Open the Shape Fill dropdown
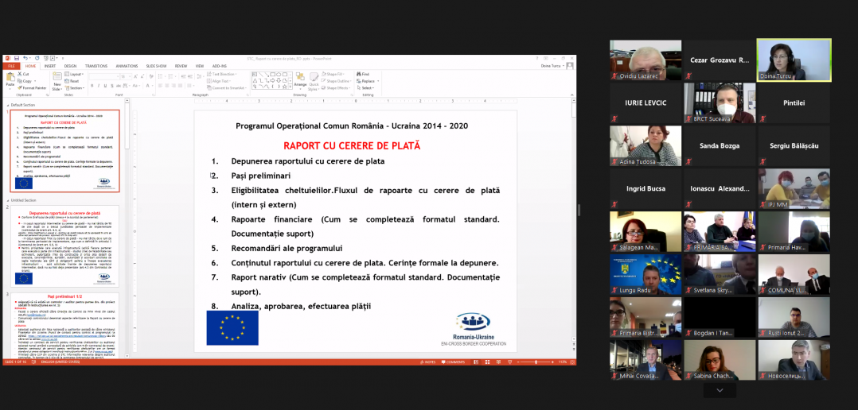 333,74
